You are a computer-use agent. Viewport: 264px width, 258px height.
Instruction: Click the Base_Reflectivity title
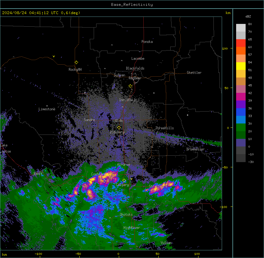[x=132, y=5]
